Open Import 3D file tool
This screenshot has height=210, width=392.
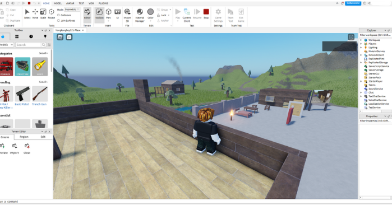coord(127,15)
